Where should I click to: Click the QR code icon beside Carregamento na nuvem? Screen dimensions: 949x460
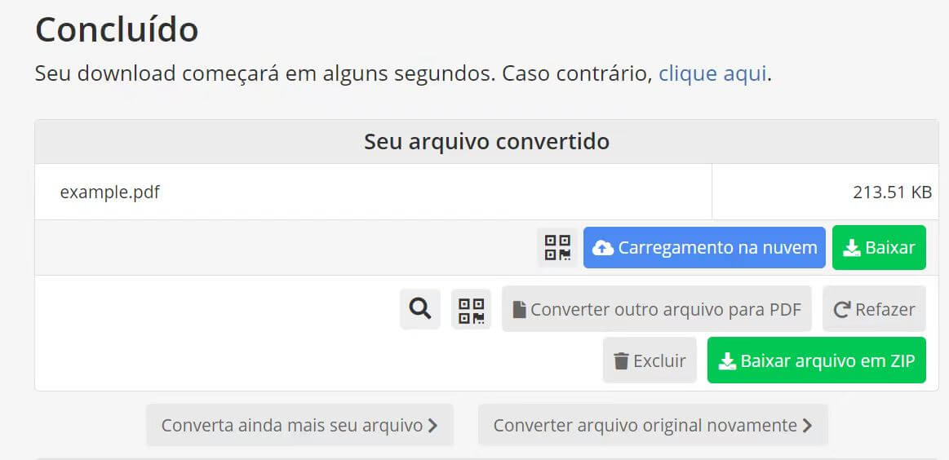tap(557, 247)
